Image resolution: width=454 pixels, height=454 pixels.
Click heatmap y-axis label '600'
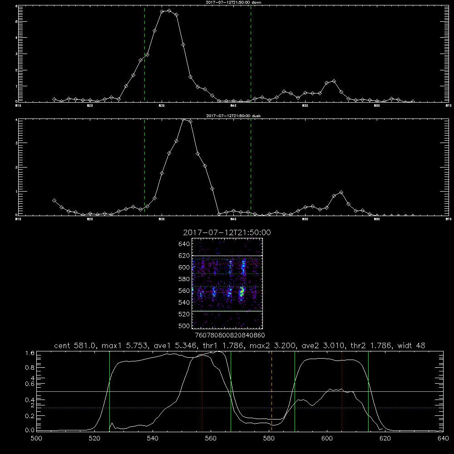(x=184, y=267)
